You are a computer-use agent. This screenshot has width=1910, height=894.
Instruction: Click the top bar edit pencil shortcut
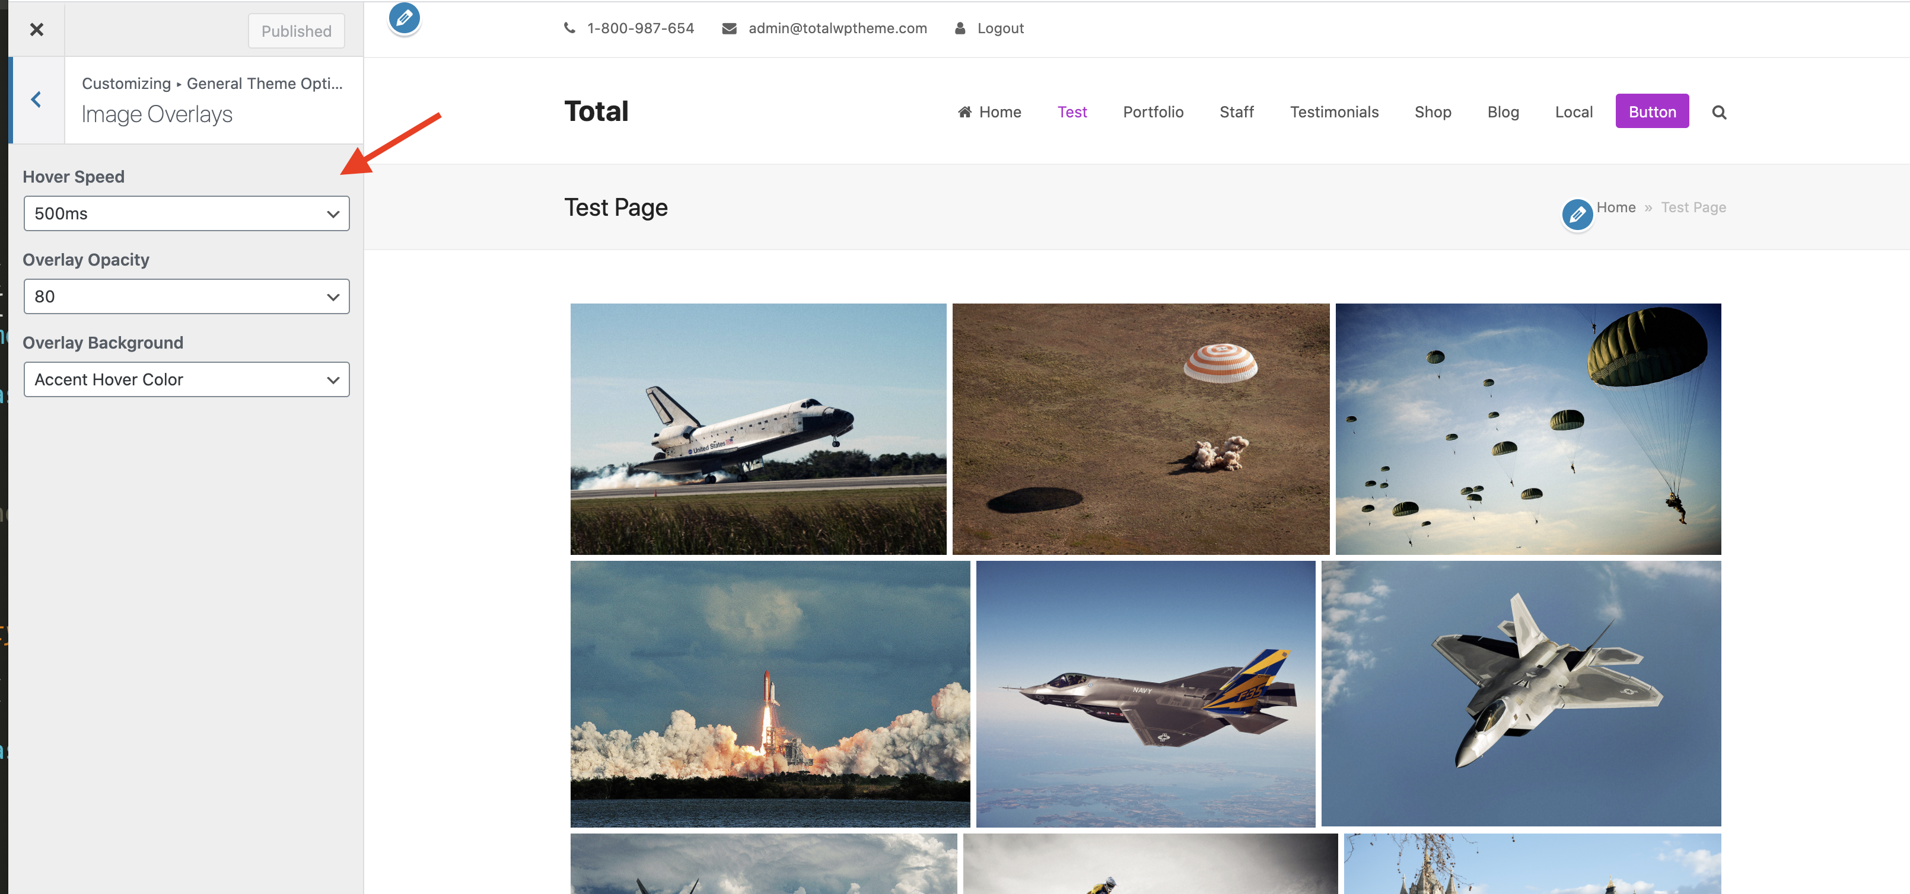coord(404,18)
